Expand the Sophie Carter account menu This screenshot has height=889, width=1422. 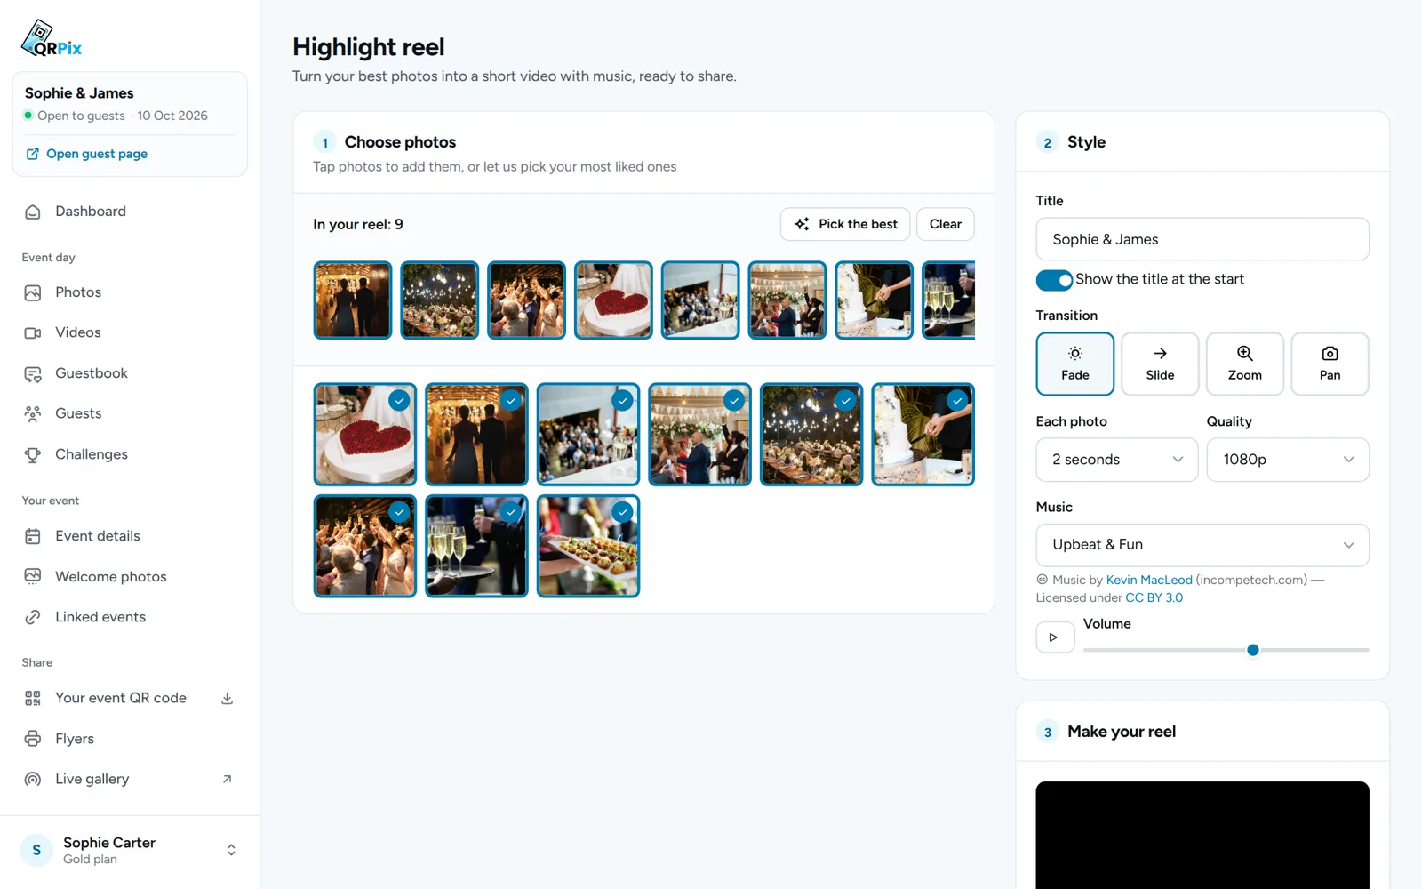tap(130, 850)
